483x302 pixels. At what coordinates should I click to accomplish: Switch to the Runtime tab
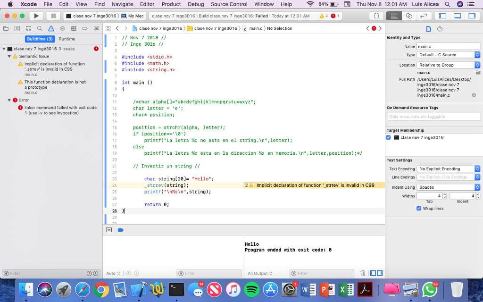coord(66,39)
